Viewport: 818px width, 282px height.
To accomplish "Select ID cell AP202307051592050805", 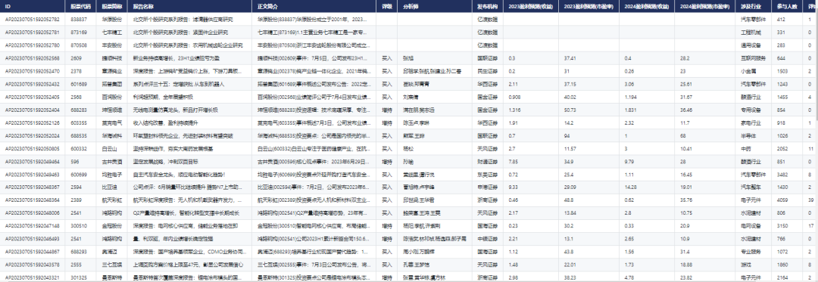I will [x=33, y=150].
